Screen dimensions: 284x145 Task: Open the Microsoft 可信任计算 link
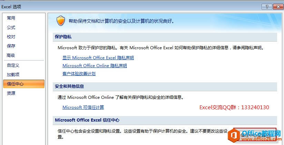point(83,107)
